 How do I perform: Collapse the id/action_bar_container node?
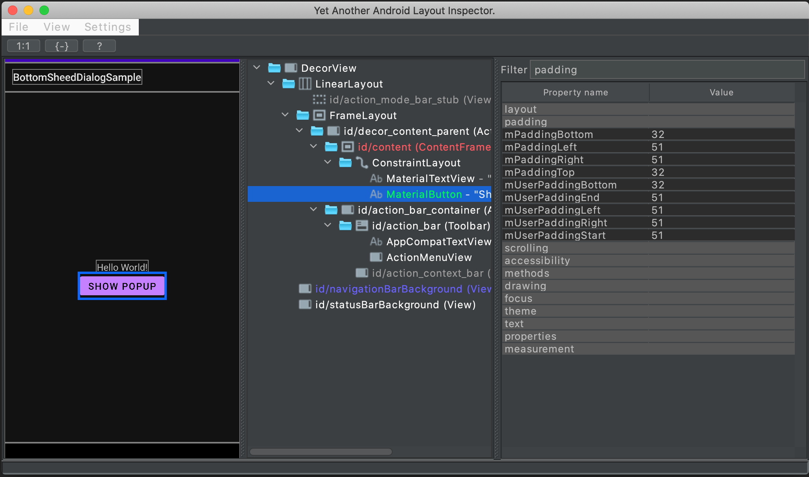[313, 209]
